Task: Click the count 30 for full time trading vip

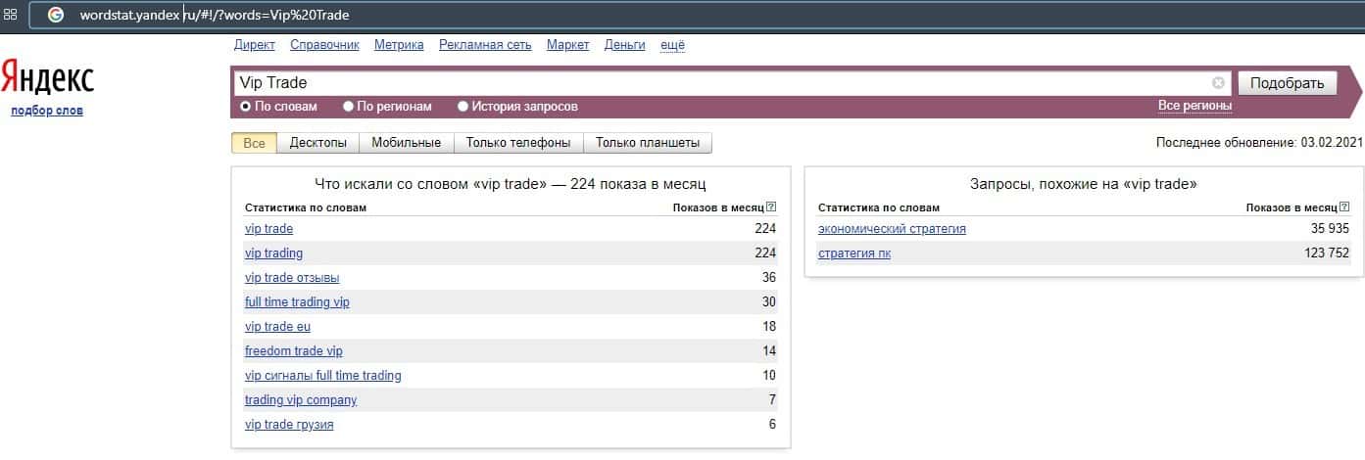Action: (x=768, y=302)
